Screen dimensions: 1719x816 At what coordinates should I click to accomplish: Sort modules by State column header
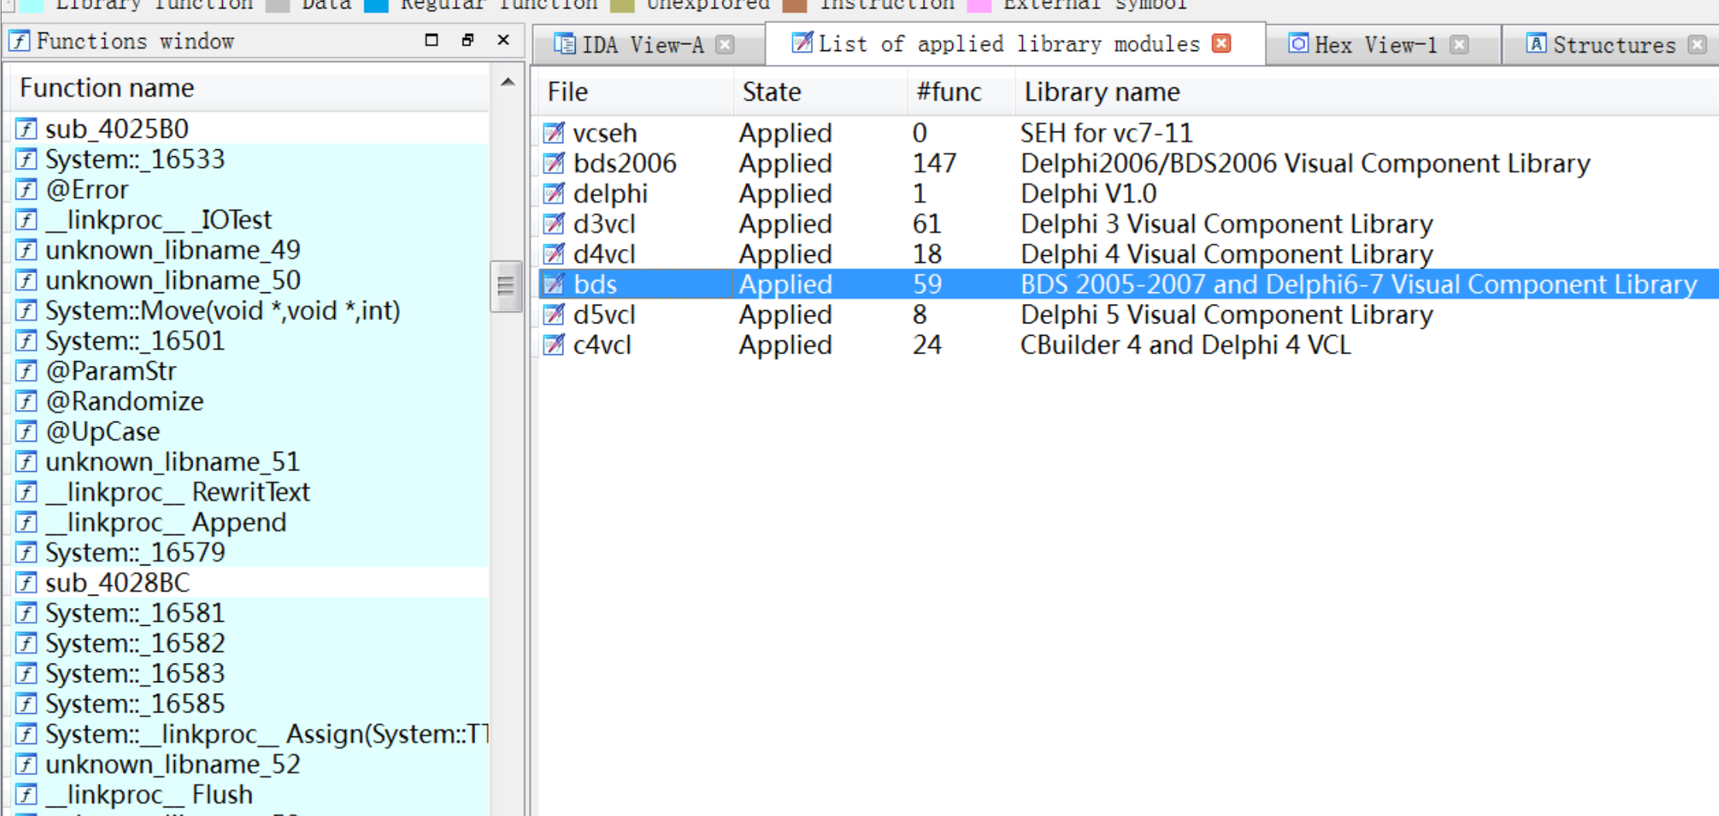point(820,92)
